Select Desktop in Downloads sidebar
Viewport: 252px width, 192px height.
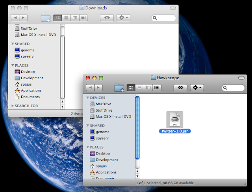pyautogui.click(x=28, y=72)
